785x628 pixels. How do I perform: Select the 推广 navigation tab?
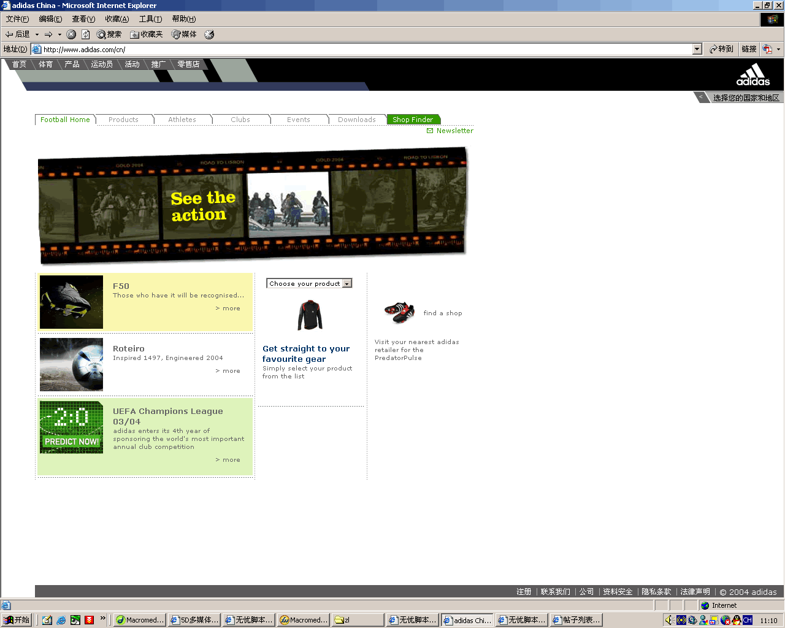159,64
